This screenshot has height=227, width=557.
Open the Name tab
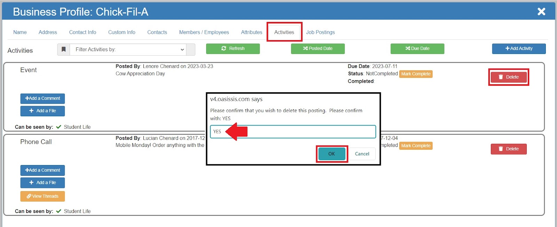20,32
